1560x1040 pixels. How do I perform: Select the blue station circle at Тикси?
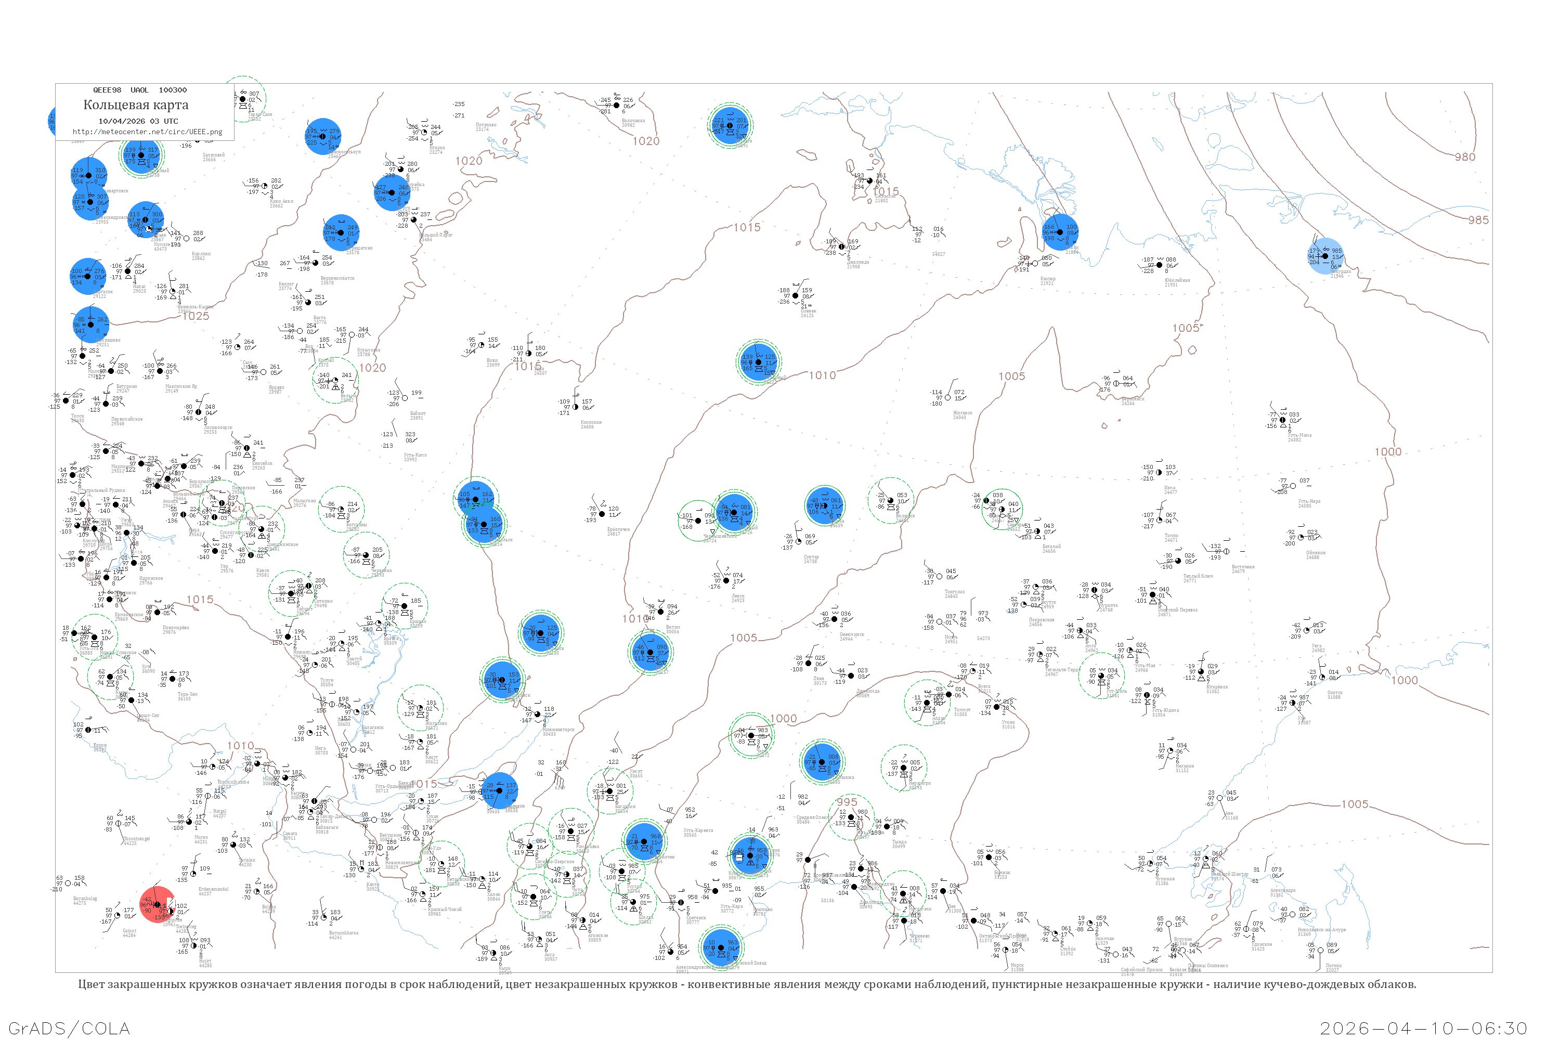pos(1060,232)
